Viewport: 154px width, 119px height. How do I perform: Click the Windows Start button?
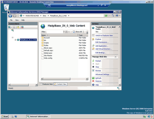tap(5, 116)
